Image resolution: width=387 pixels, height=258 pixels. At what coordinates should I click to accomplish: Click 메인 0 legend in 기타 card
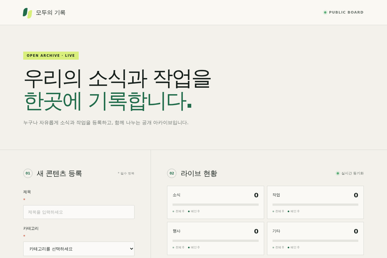pos(293,247)
